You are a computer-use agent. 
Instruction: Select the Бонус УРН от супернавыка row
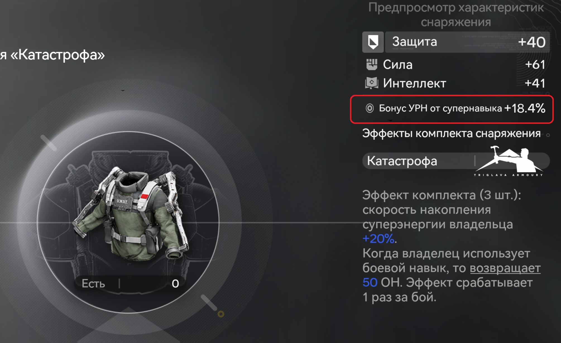pyautogui.click(x=452, y=109)
